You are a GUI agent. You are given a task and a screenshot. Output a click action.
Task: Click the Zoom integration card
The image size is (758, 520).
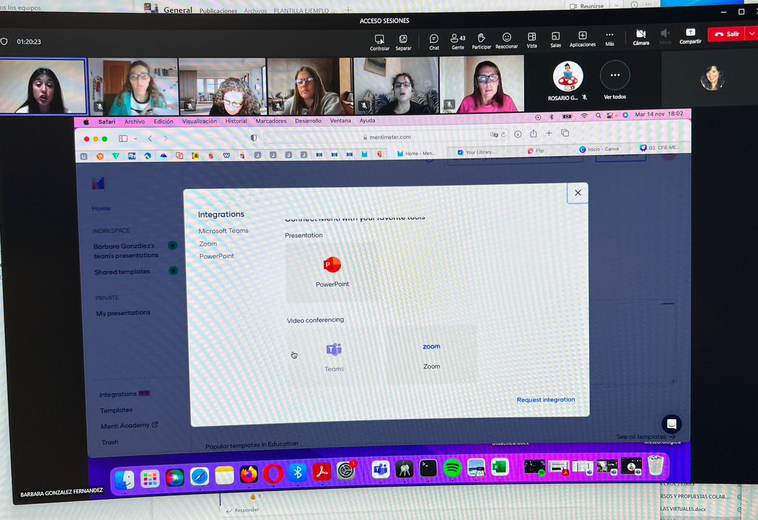tap(431, 355)
